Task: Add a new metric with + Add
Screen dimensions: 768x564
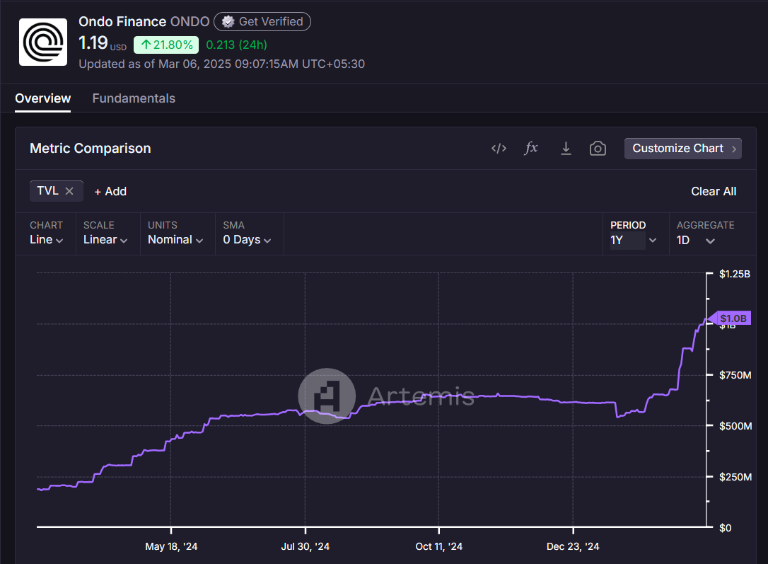Action: click(110, 192)
